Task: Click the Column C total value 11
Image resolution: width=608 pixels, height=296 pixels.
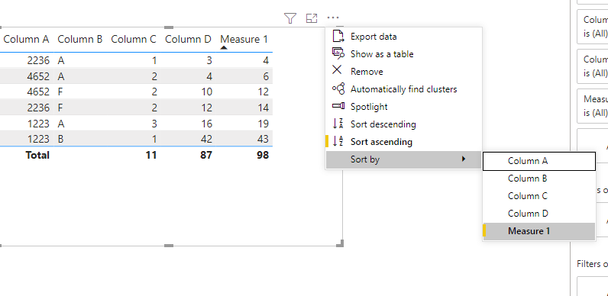Action: tap(151, 155)
